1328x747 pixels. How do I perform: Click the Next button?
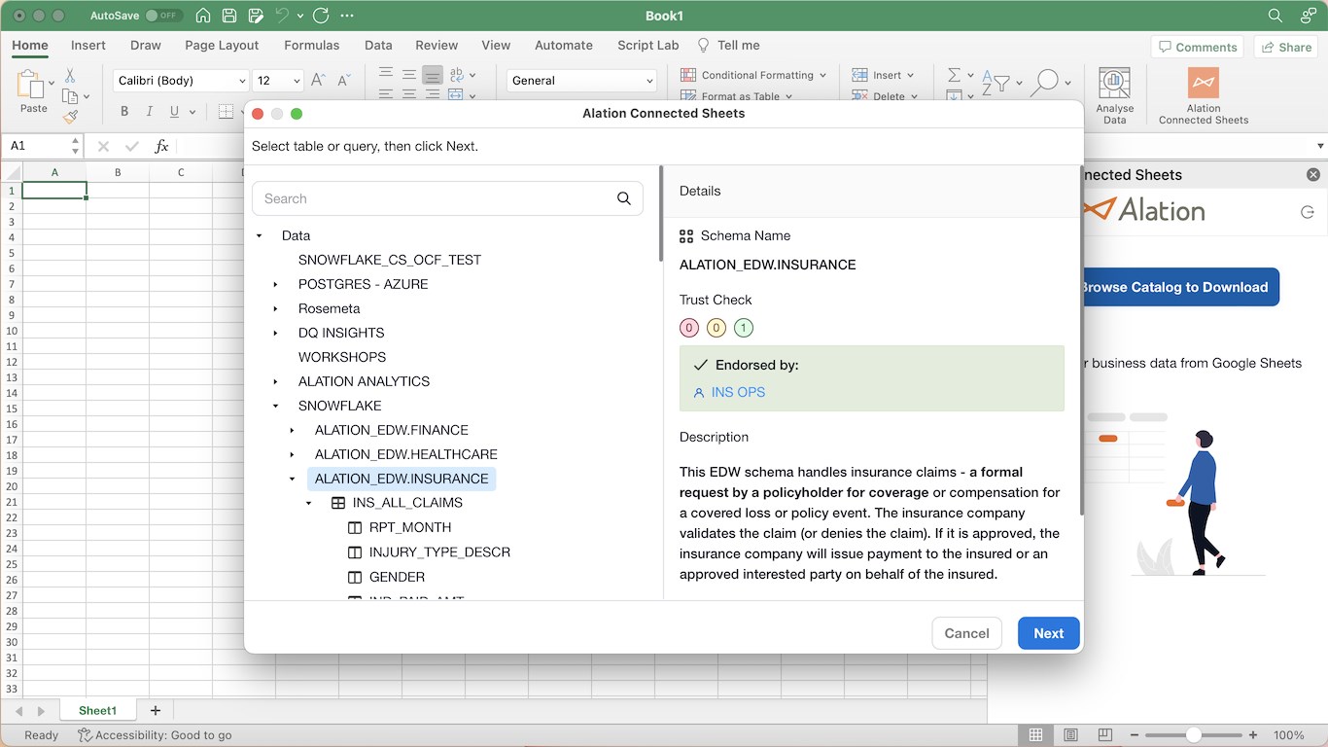(x=1048, y=633)
